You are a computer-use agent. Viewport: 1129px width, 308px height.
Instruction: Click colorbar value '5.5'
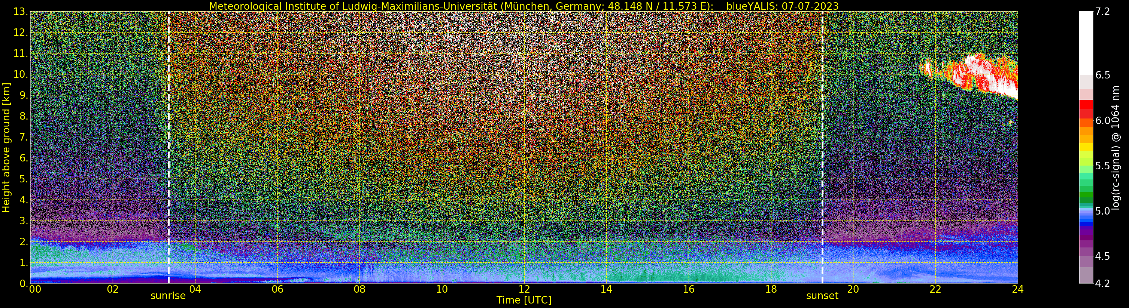click(1103, 166)
